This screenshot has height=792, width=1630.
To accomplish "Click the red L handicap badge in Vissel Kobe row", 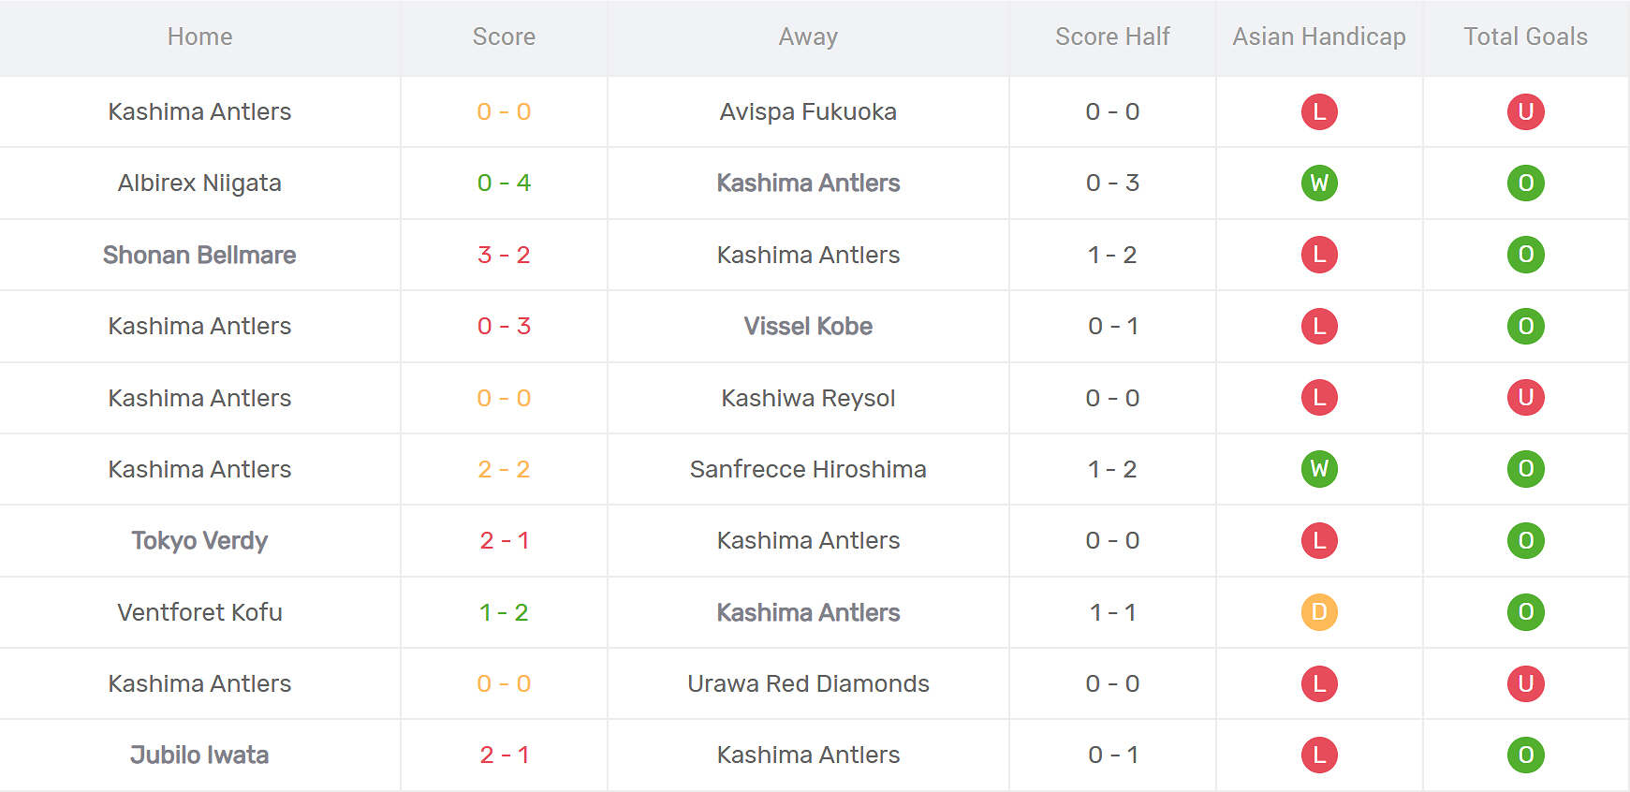I will coord(1318,326).
